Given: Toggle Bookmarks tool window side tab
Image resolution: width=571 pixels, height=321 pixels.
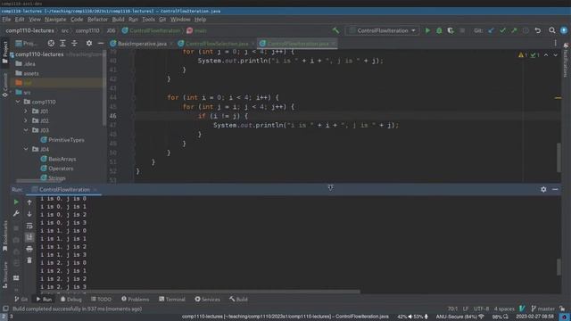Looking at the screenshot, I should [x=4, y=235].
